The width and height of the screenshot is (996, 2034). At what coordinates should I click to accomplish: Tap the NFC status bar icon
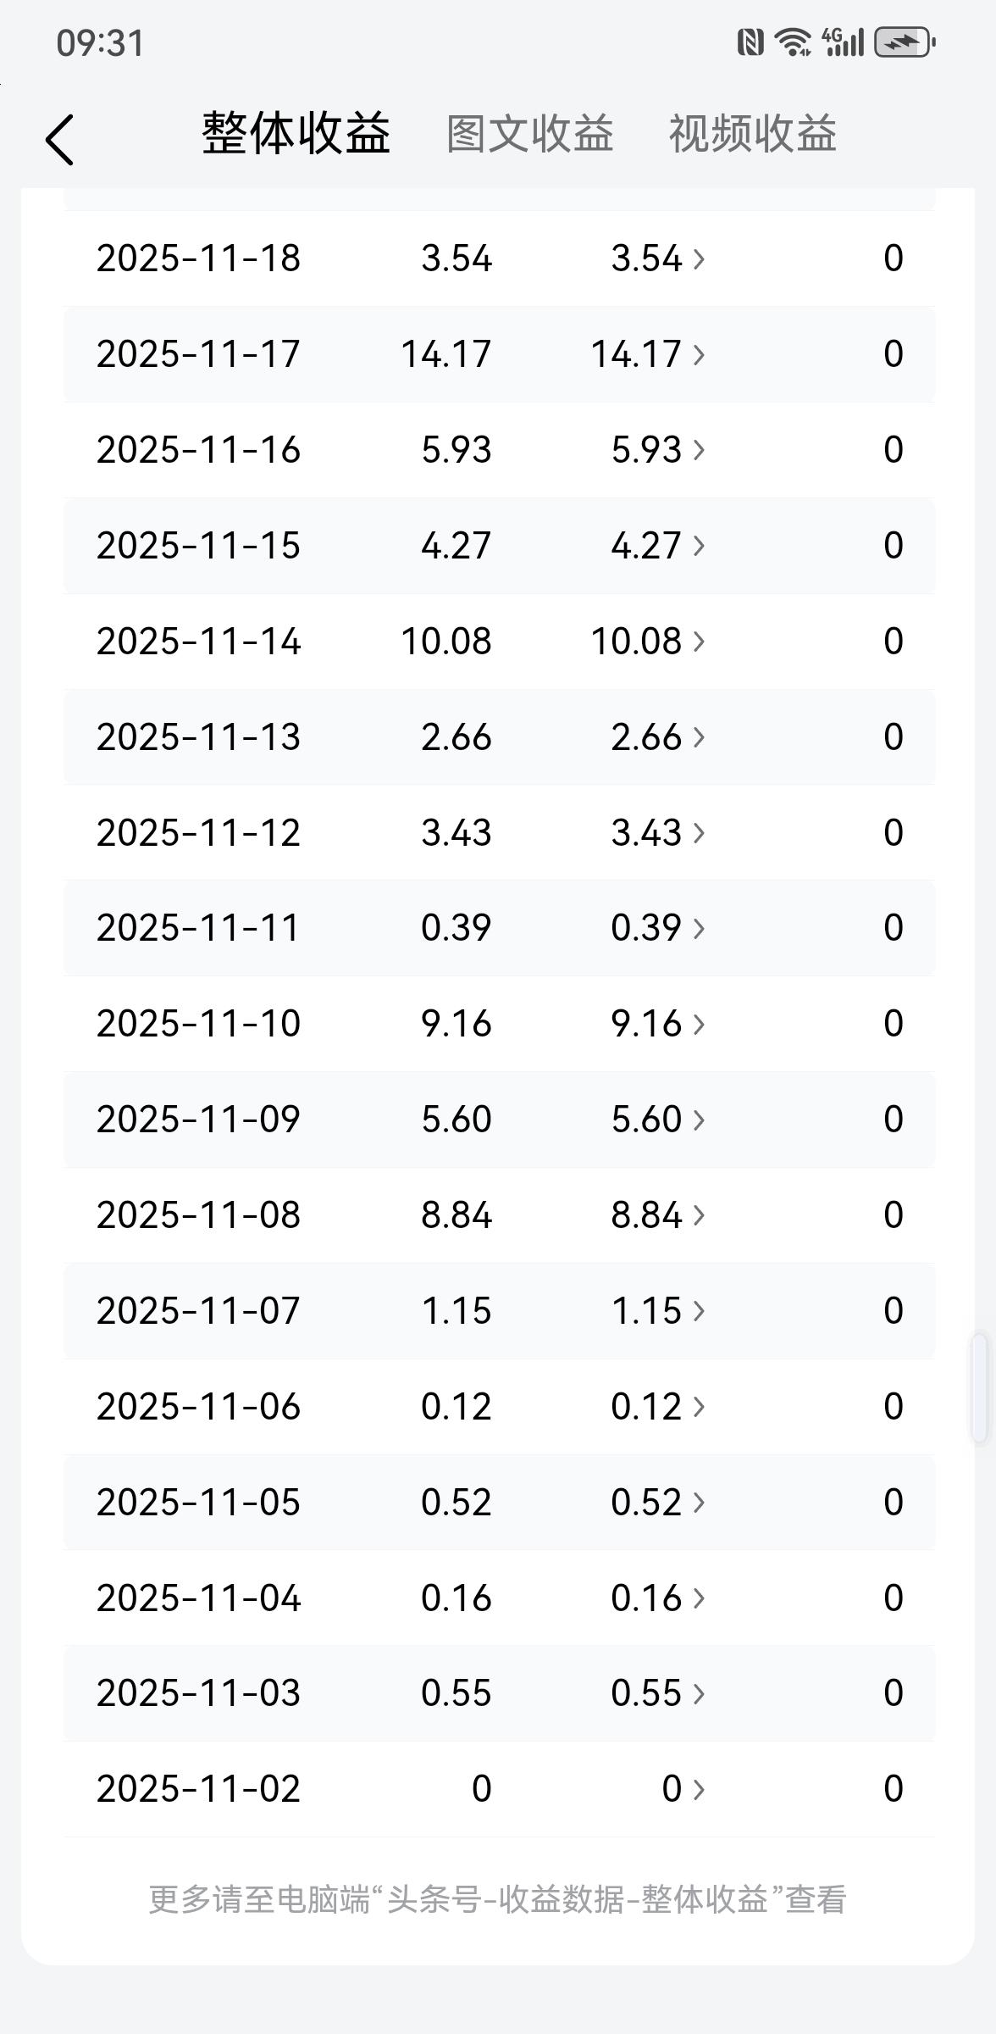tap(750, 42)
